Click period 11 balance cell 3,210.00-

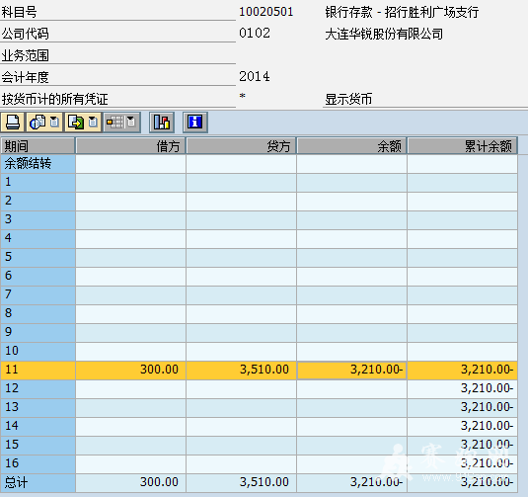click(x=352, y=370)
